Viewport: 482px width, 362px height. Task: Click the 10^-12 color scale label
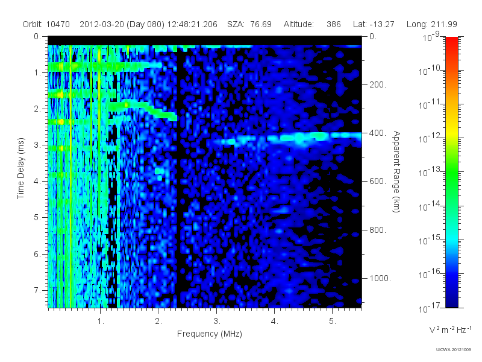(430, 138)
